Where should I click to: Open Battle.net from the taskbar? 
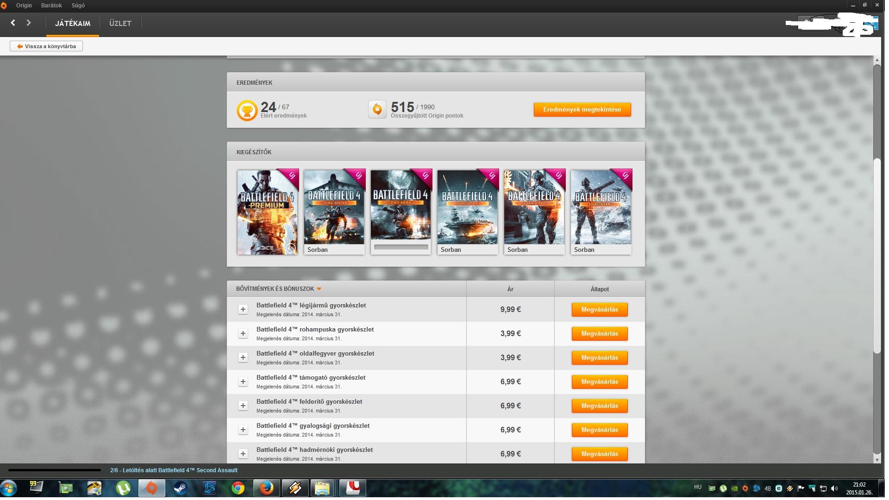209,488
